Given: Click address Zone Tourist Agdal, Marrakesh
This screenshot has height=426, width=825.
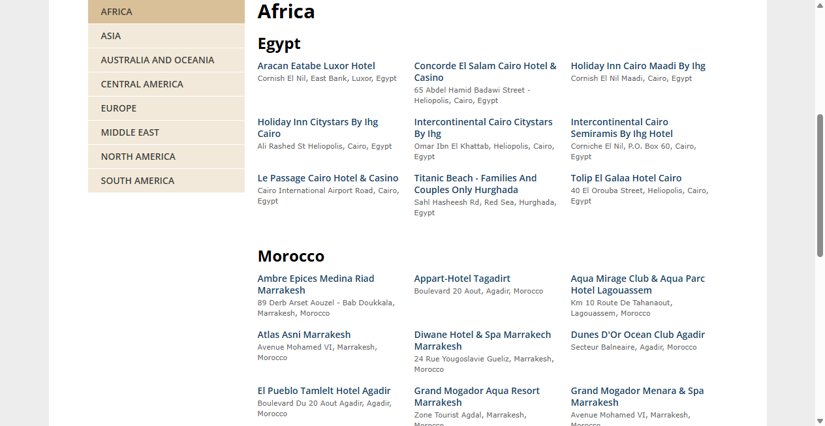Looking at the screenshot, I should [470, 419].
